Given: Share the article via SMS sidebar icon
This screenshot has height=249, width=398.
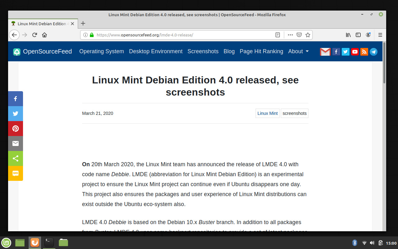Looking at the screenshot, I should tap(15, 173).
